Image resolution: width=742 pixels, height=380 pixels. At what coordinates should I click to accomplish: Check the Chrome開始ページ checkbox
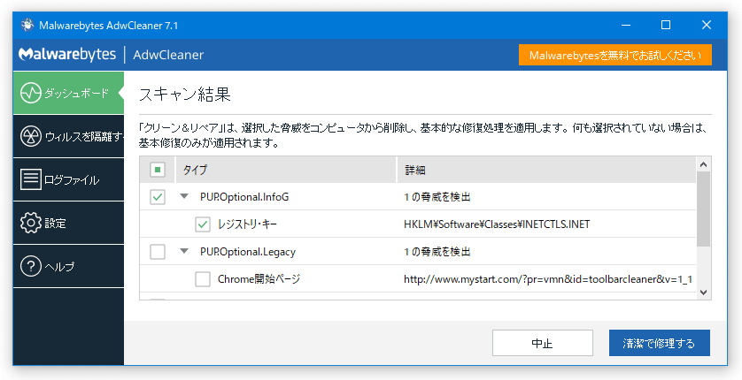[203, 279]
